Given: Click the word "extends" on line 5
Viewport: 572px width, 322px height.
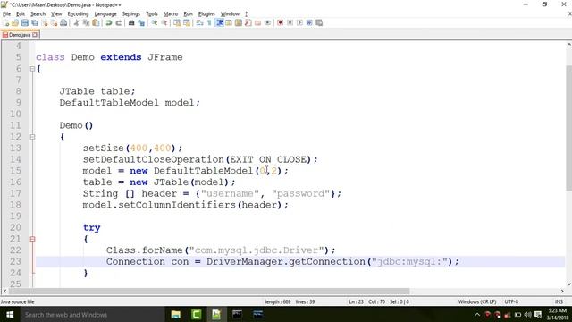Looking at the screenshot, I should (x=121, y=57).
